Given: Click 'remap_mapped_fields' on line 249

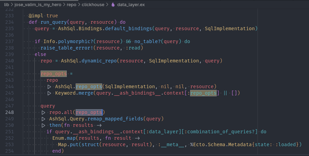Looking at the screenshot, I should tap(115, 119).
